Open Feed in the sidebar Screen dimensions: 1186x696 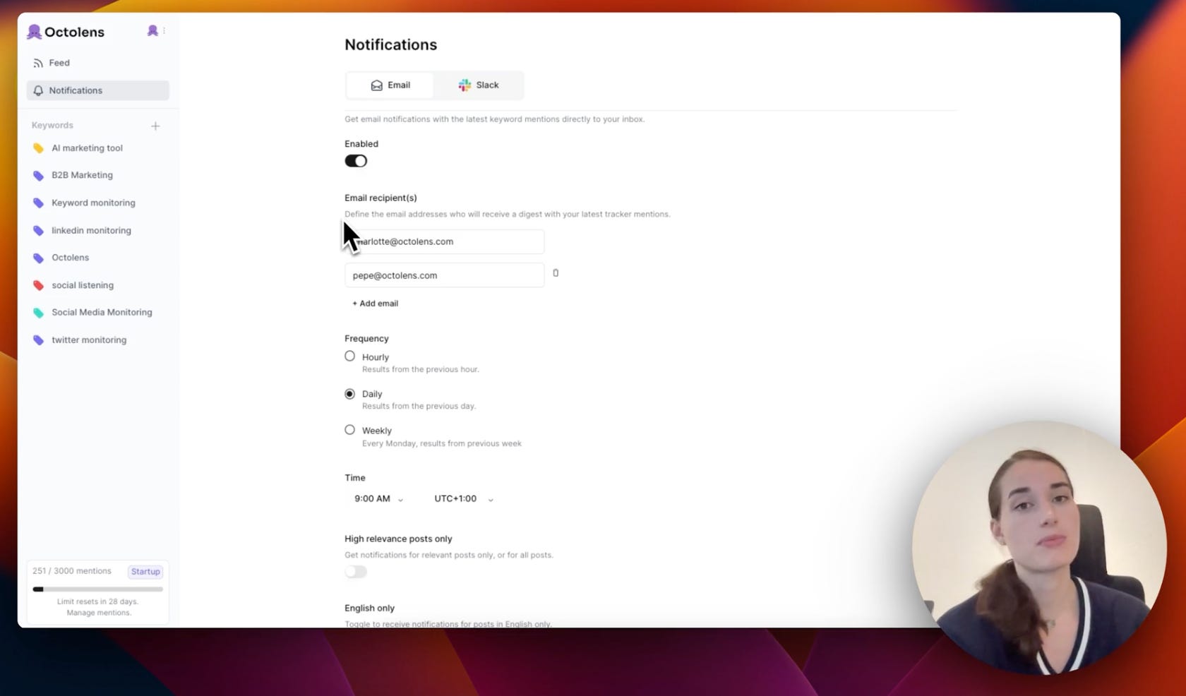tap(97, 63)
